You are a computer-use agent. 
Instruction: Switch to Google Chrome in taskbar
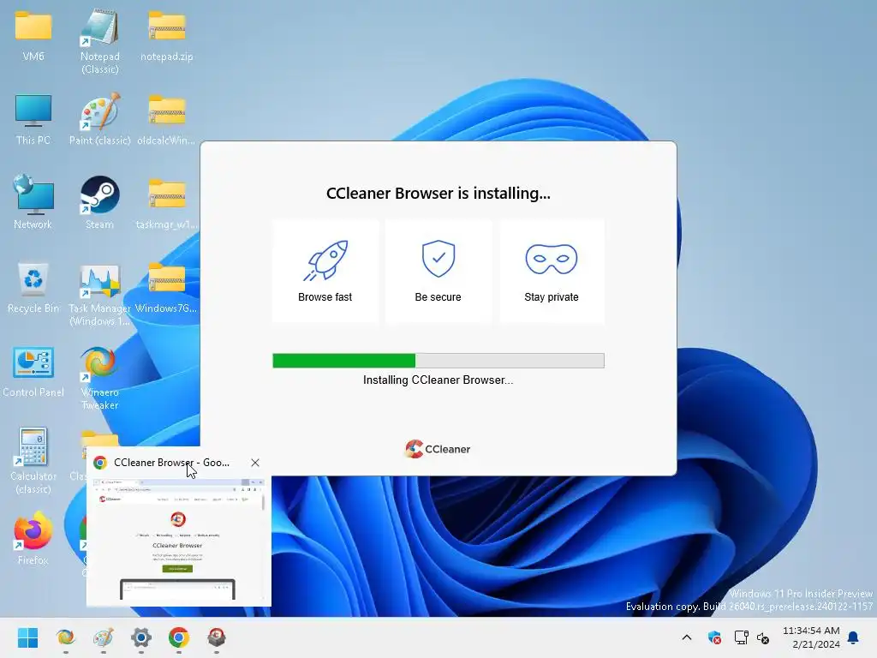pos(179,637)
